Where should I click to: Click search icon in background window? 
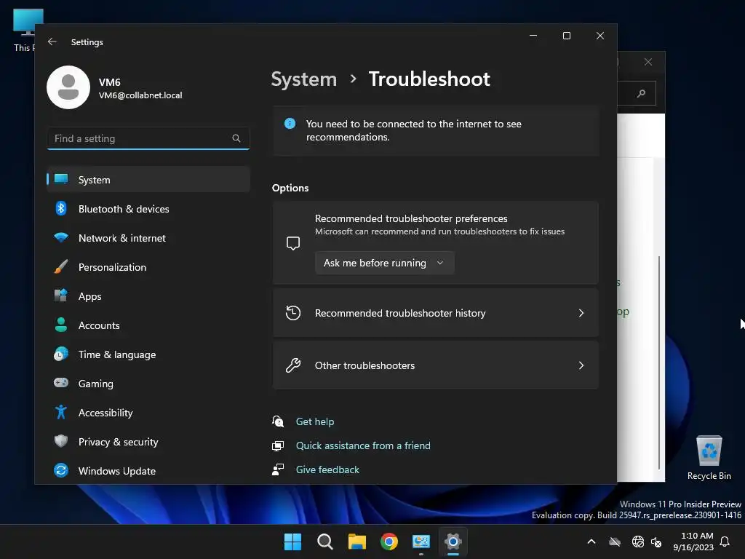tap(642, 93)
